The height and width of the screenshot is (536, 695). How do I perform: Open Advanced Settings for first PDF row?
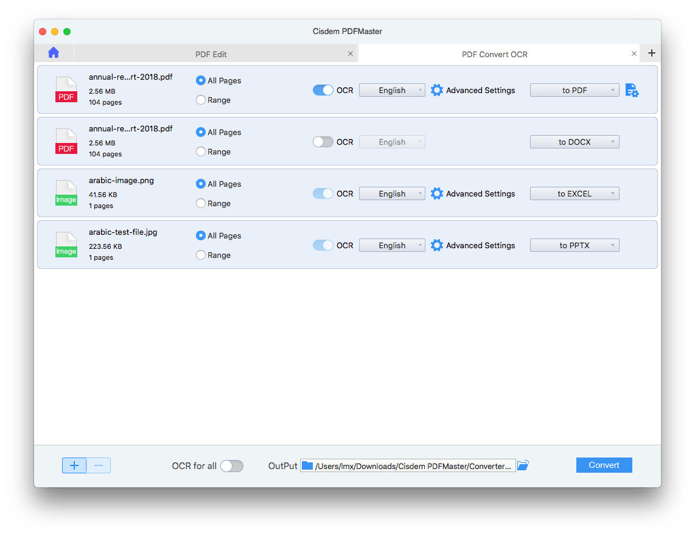[480, 90]
